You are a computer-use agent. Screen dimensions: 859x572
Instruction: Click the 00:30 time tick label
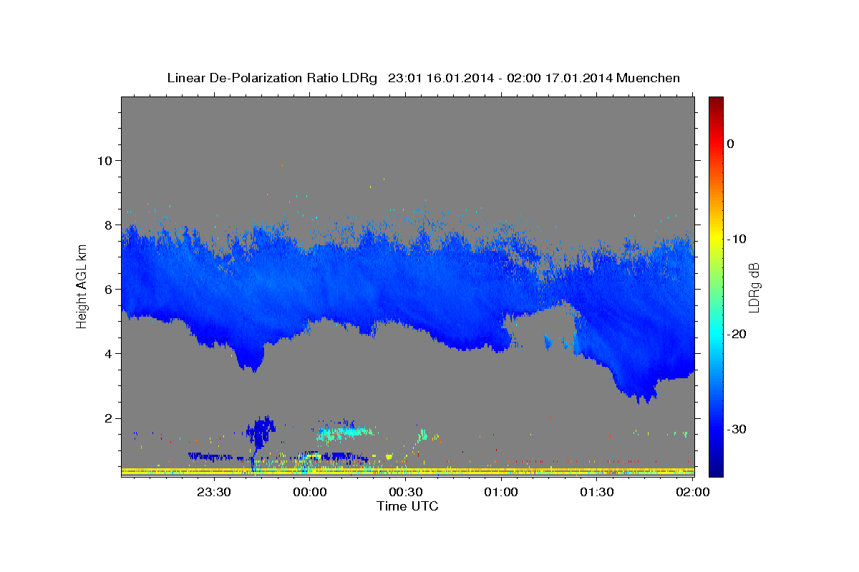tap(405, 492)
